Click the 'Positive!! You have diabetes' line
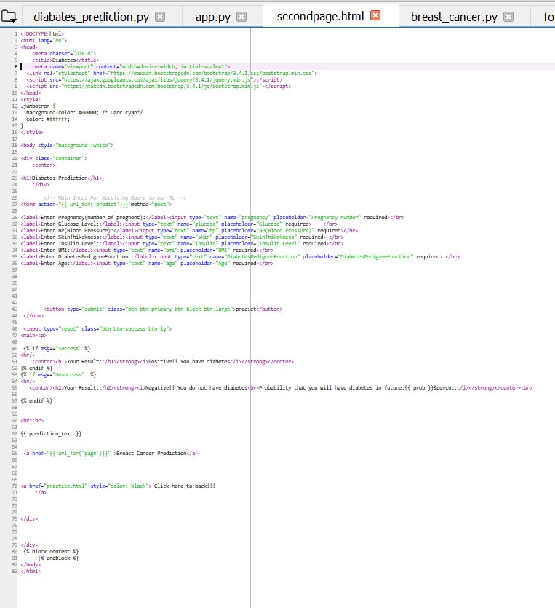Viewport: 555px width, 608px height. click(x=163, y=362)
